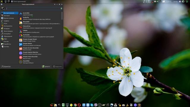Open Arch-Wiki from the app list
Screen dimensions: 190x107
40,14
